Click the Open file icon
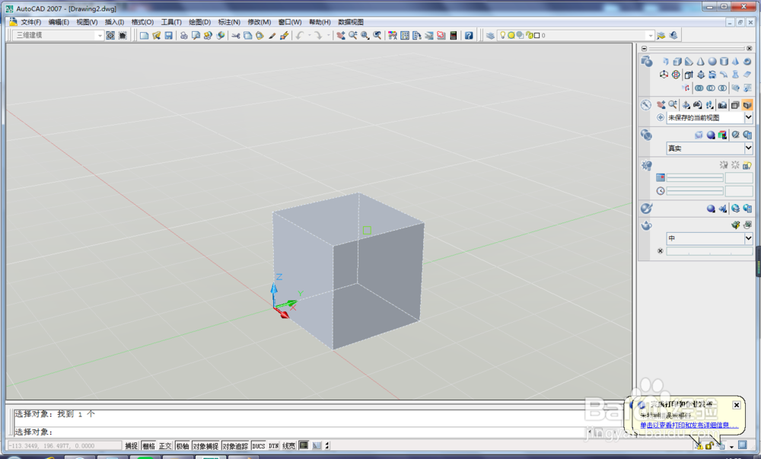Image resolution: width=761 pixels, height=459 pixels. coord(156,36)
